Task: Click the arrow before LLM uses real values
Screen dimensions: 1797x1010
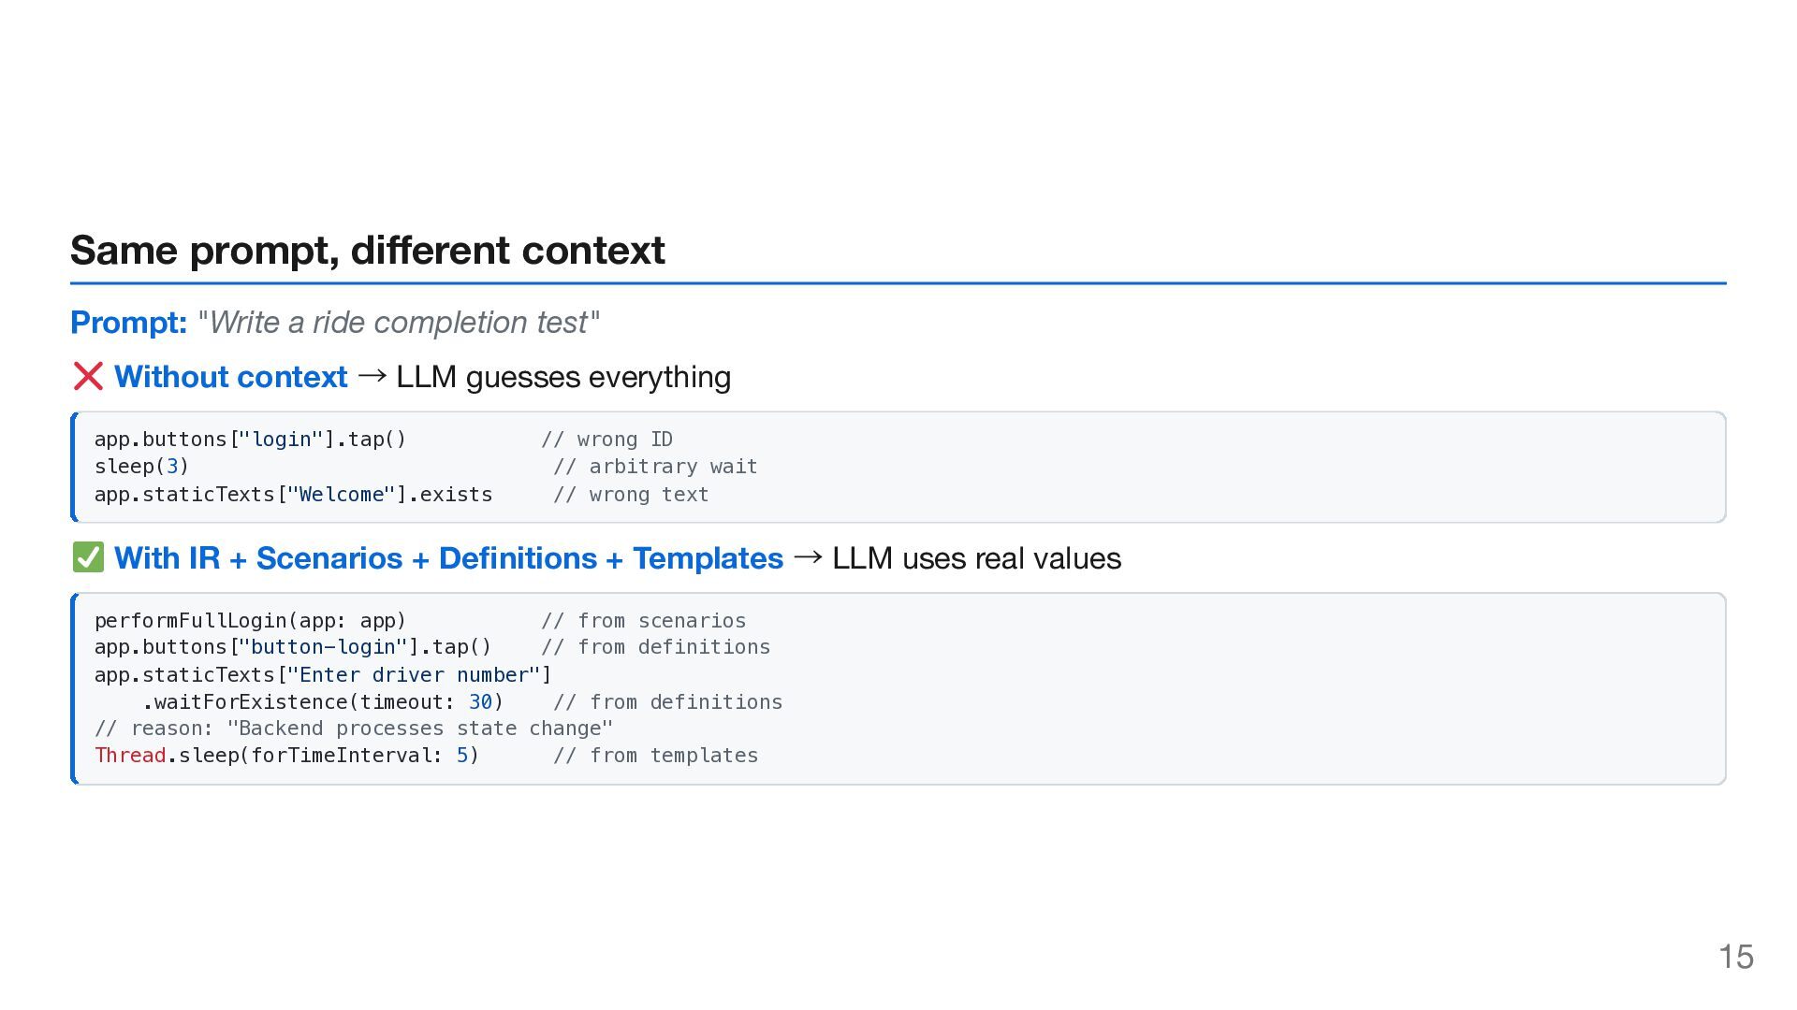Action: 808,557
